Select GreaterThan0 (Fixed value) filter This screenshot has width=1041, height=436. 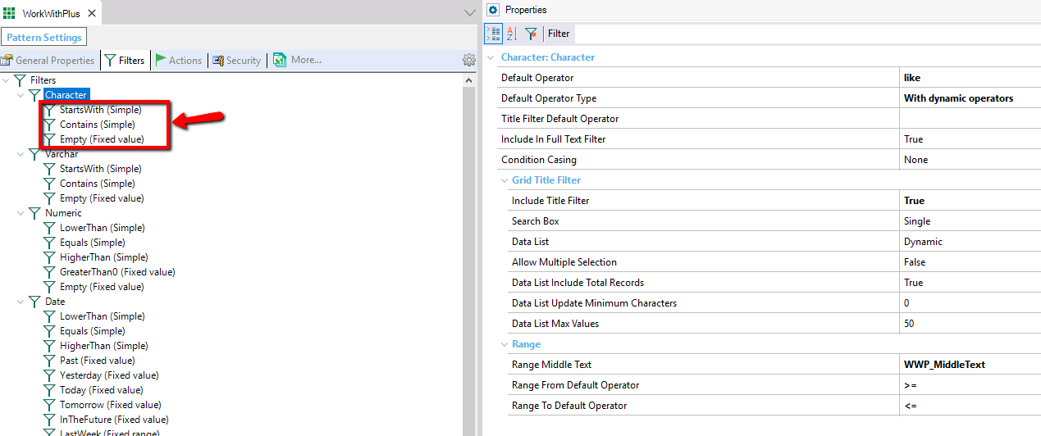117,272
